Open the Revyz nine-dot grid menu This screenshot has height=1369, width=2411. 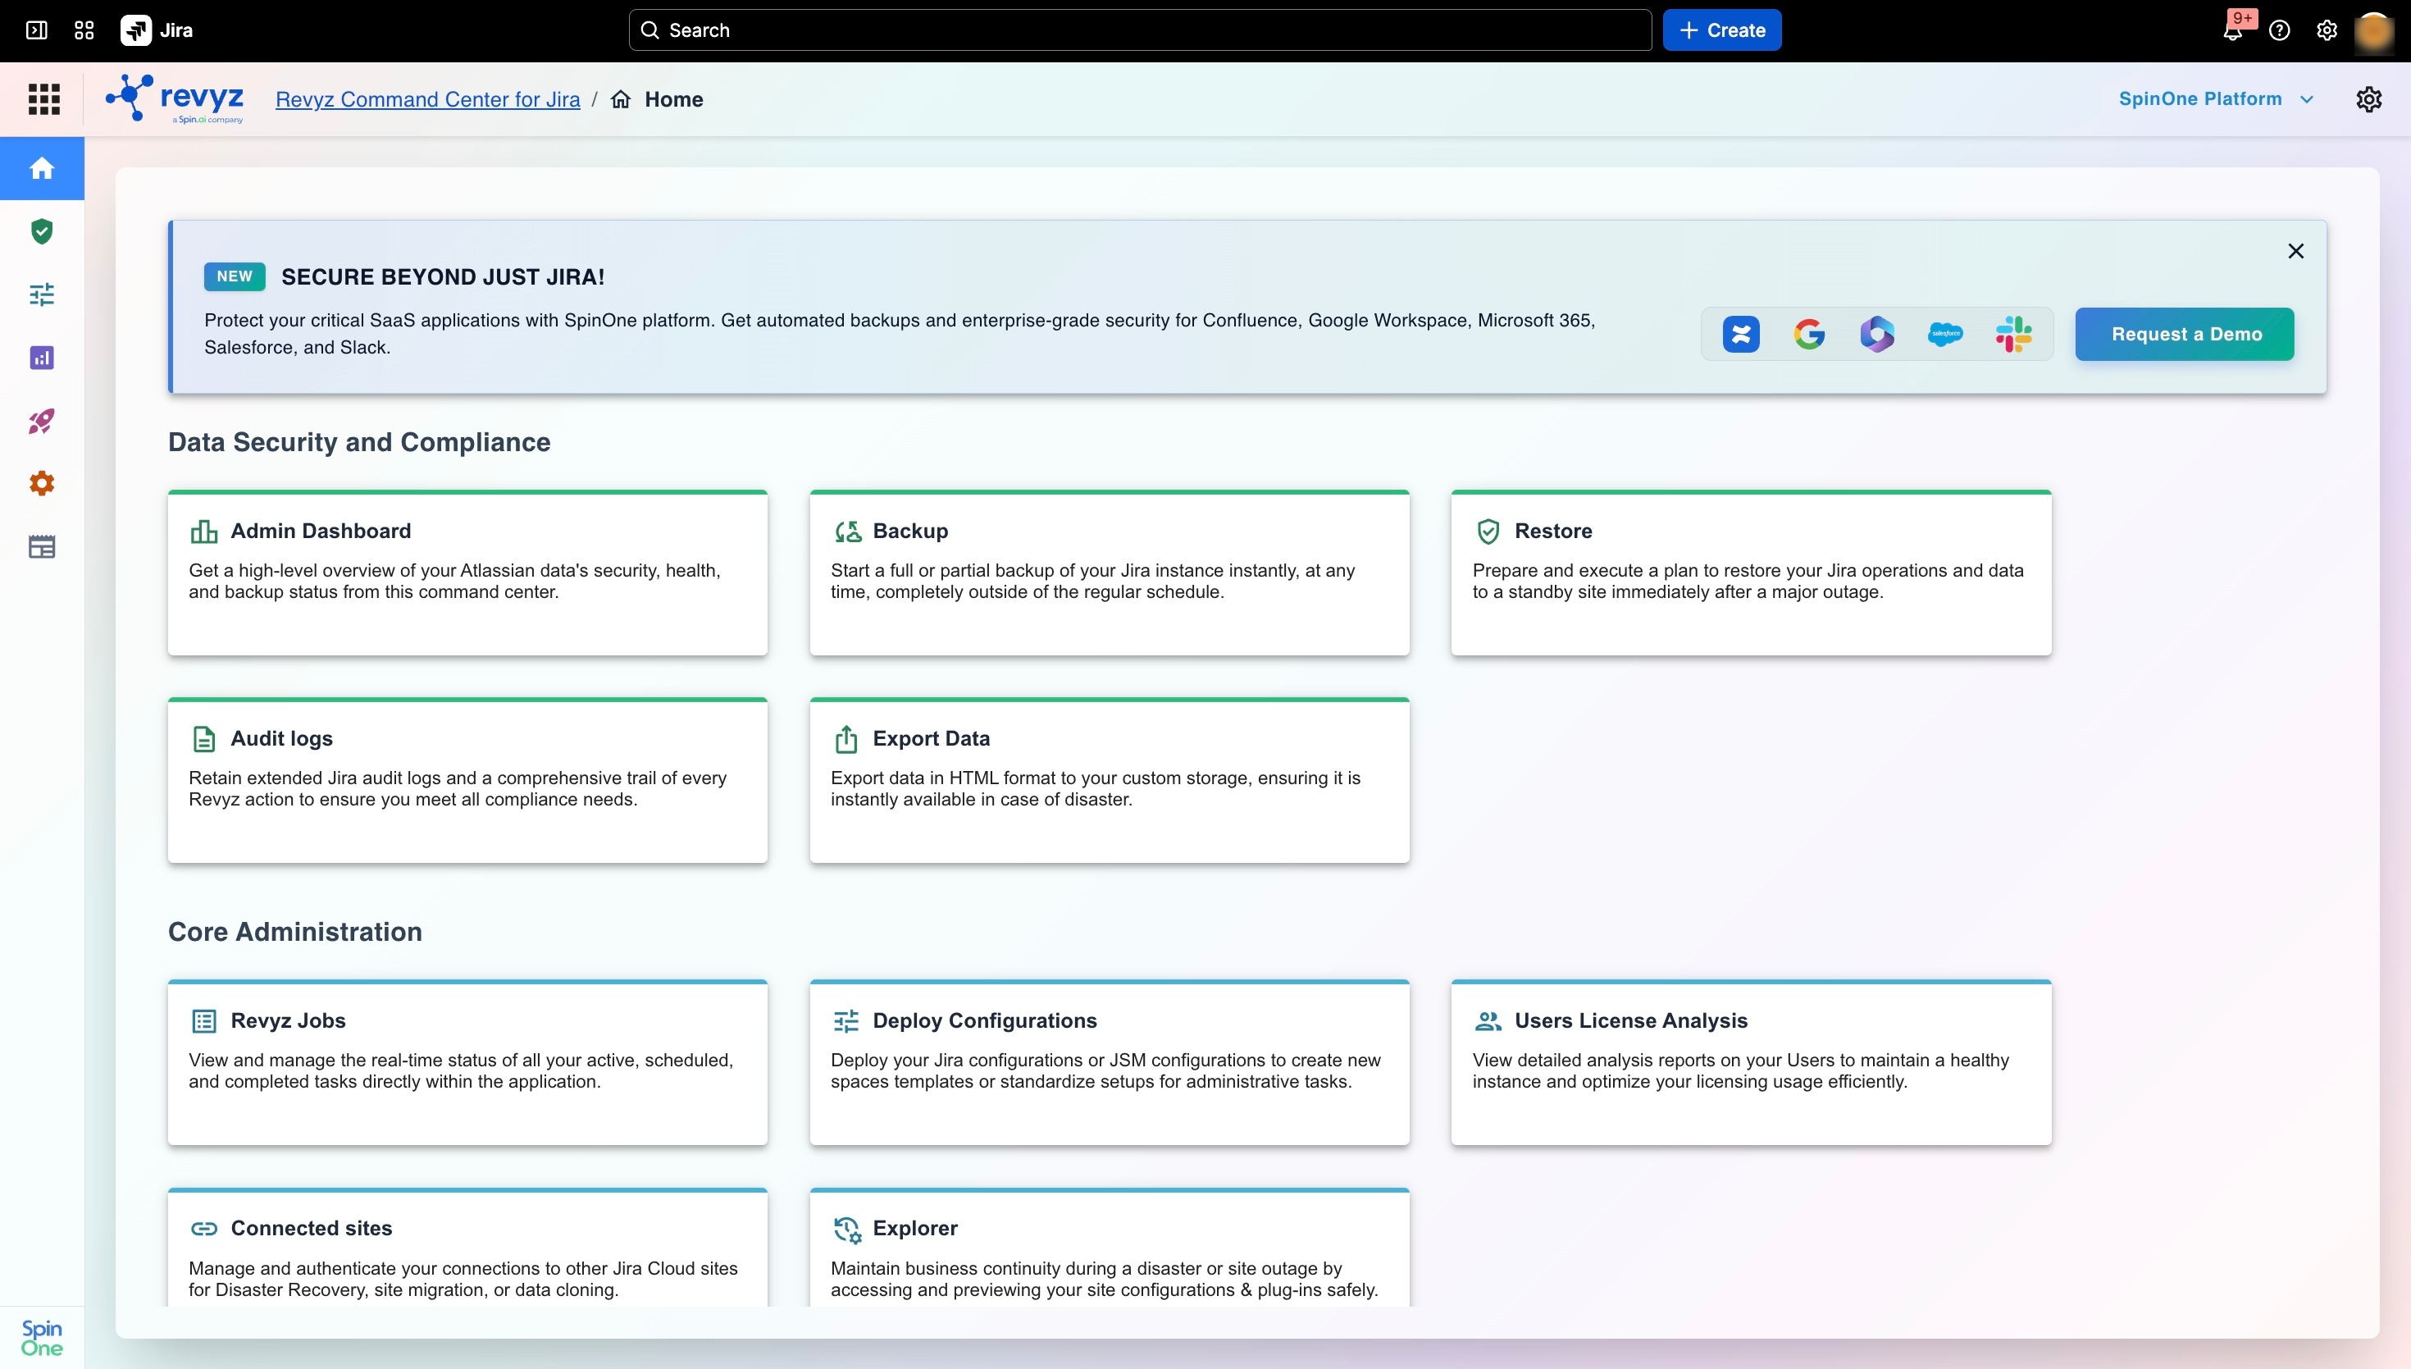pyautogui.click(x=43, y=98)
